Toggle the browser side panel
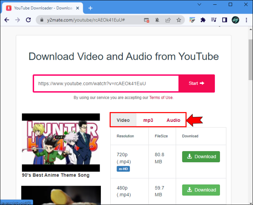 (x=225, y=20)
